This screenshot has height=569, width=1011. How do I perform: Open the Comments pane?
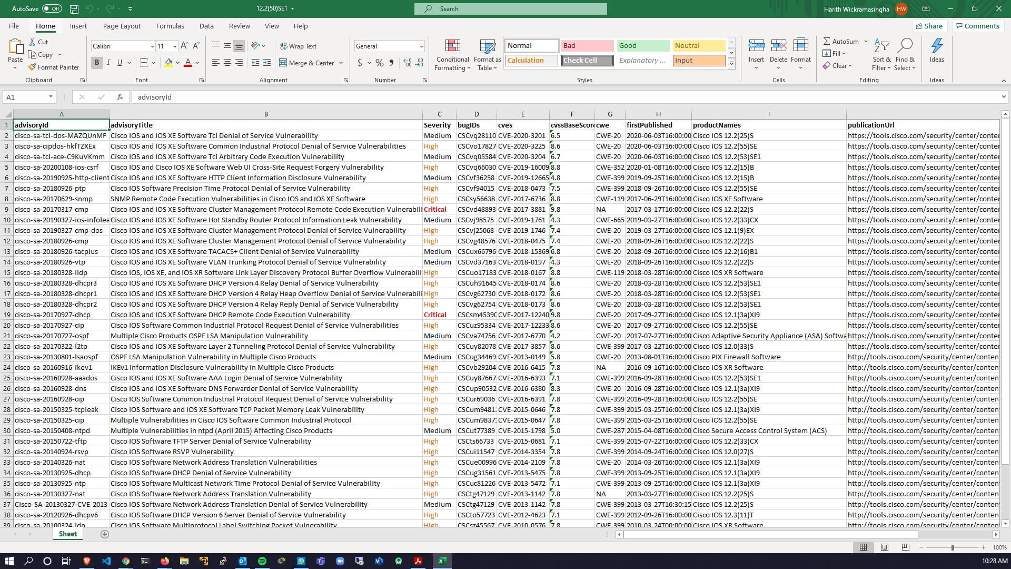977,26
